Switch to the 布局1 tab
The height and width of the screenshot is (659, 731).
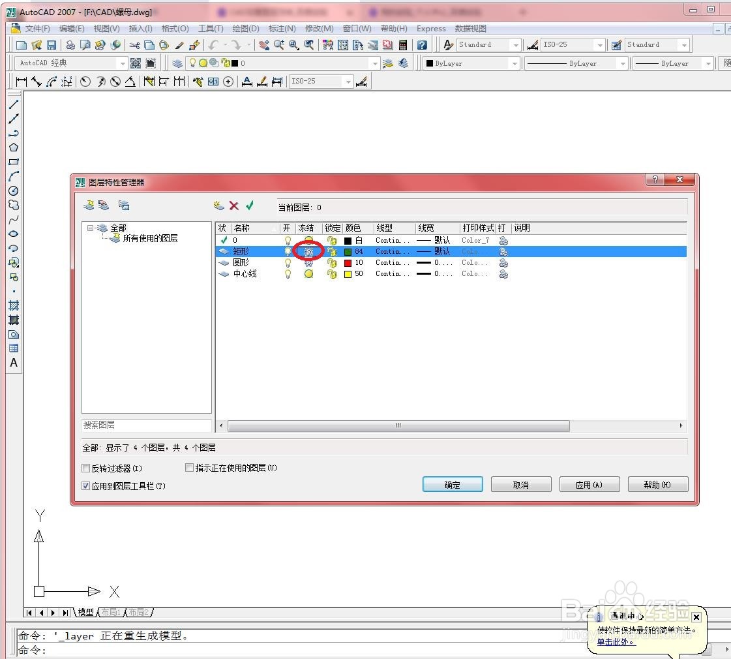111,612
